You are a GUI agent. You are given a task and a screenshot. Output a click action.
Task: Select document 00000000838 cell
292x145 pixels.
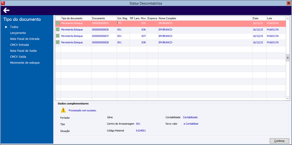tap(104, 42)
